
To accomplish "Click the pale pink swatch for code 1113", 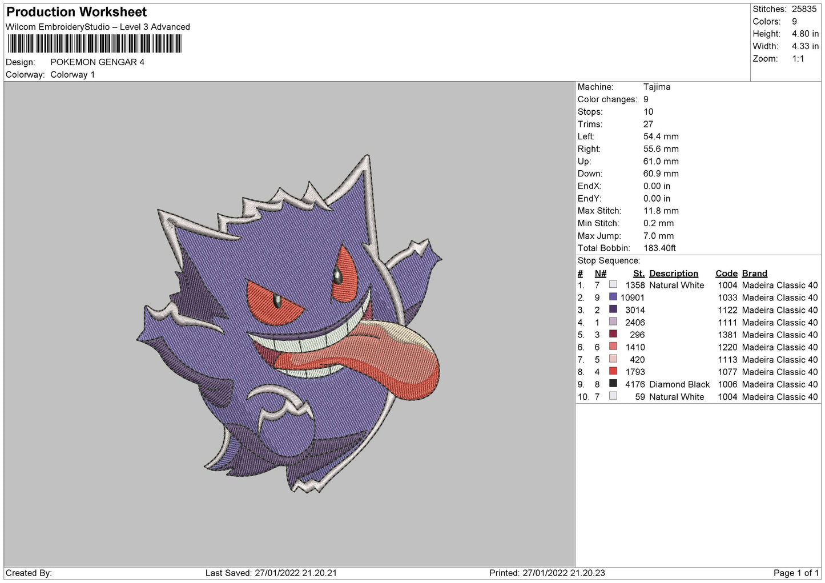I will tap(613, 359).
